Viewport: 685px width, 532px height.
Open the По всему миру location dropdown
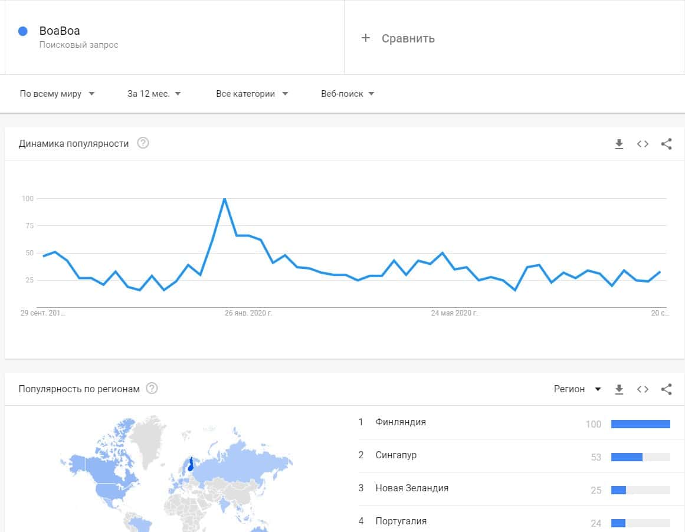pyautogui.click(x=57, y=94)
